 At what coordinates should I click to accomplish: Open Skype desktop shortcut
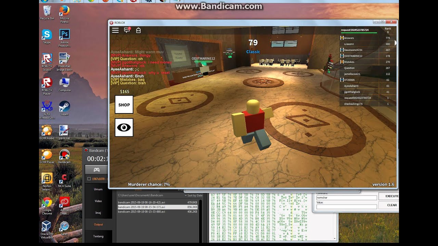[x=47, y=37]
